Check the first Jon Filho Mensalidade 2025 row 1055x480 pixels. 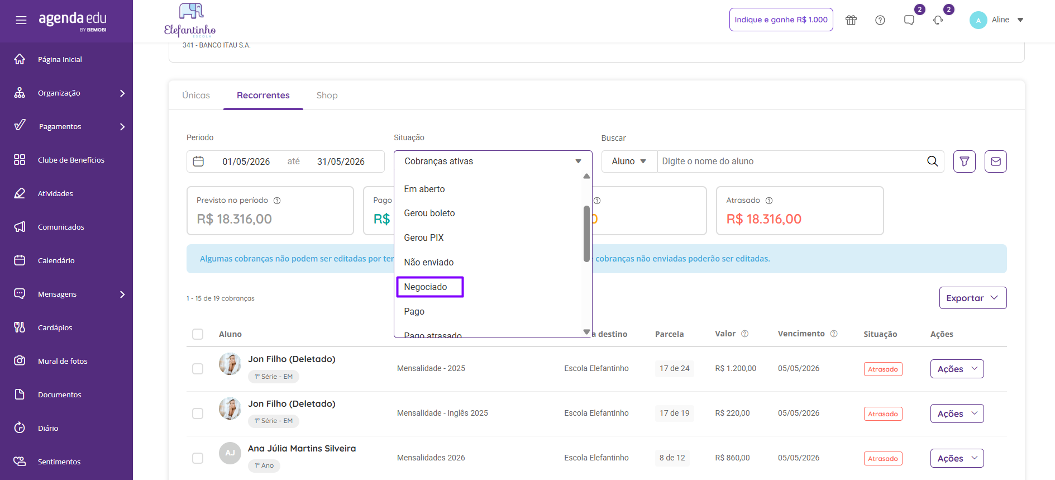[x=198, y=369]
